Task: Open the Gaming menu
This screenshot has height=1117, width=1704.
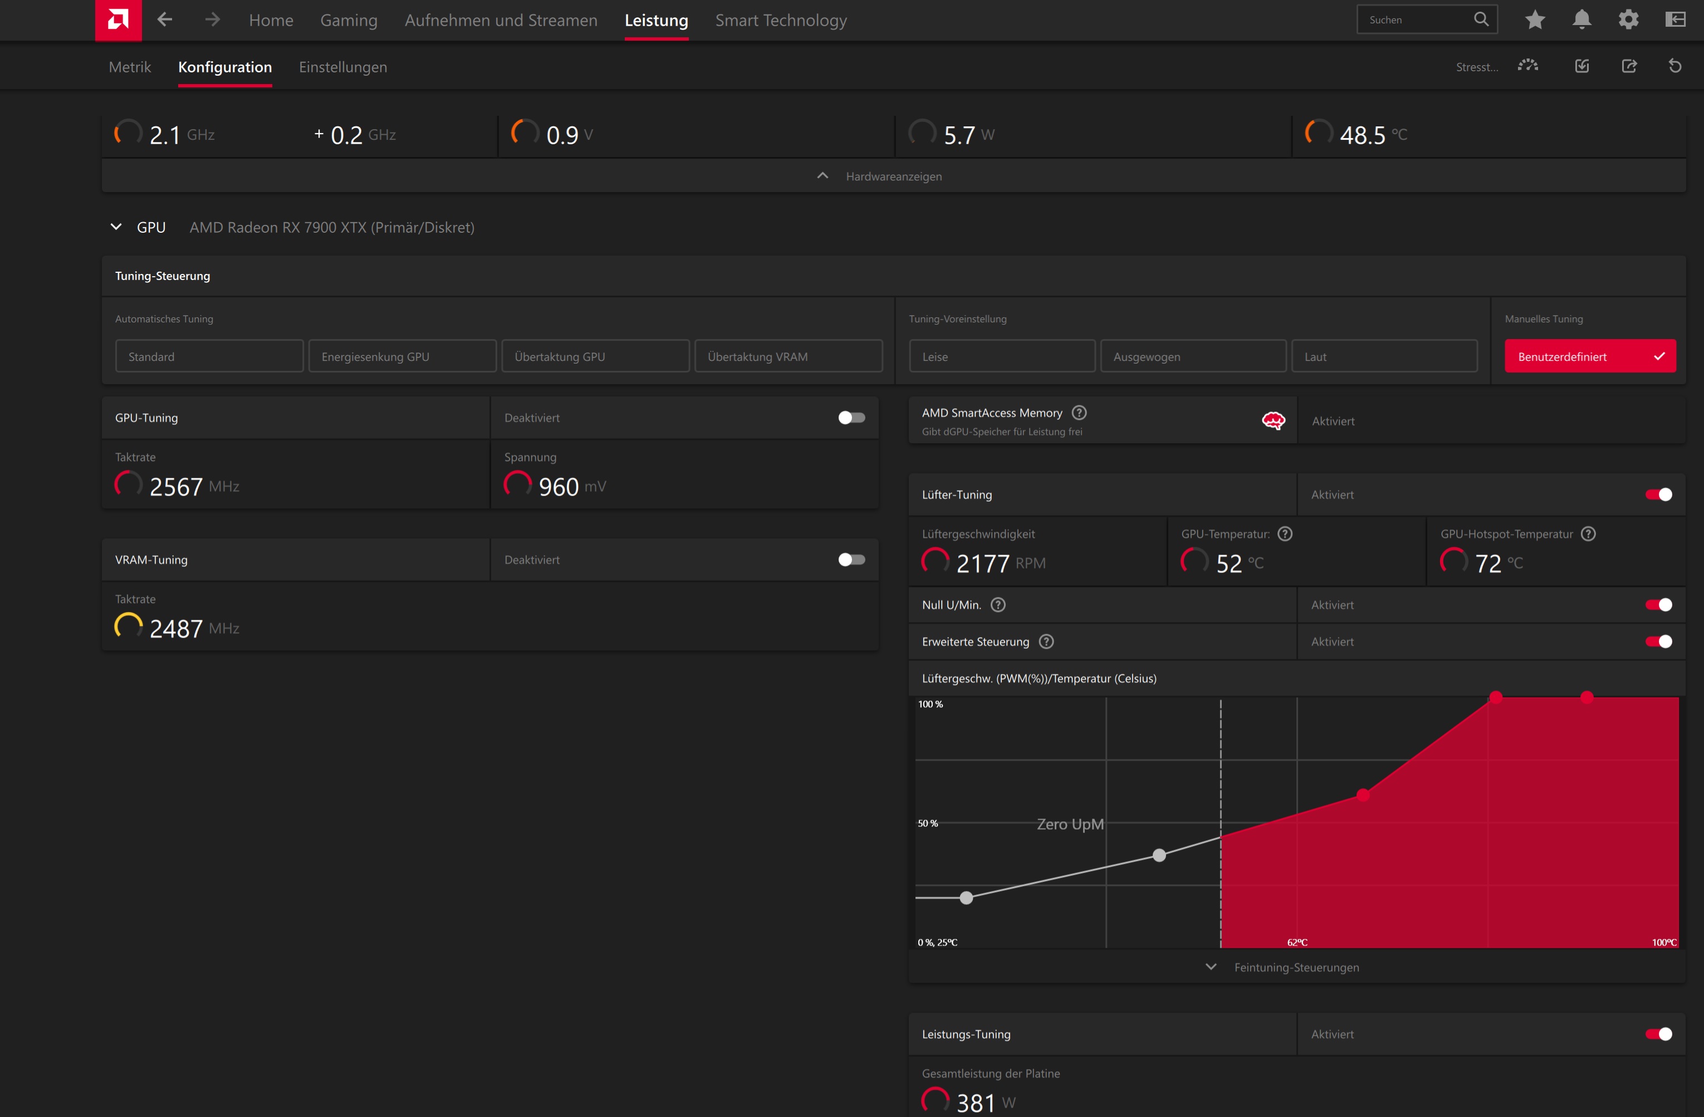Action: [x=348, y=20]
